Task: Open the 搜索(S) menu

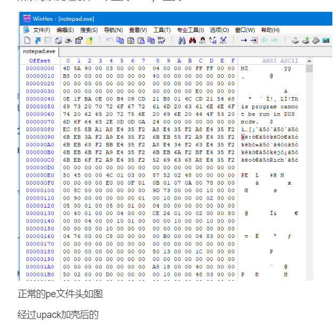Action: tap(89, 30)
